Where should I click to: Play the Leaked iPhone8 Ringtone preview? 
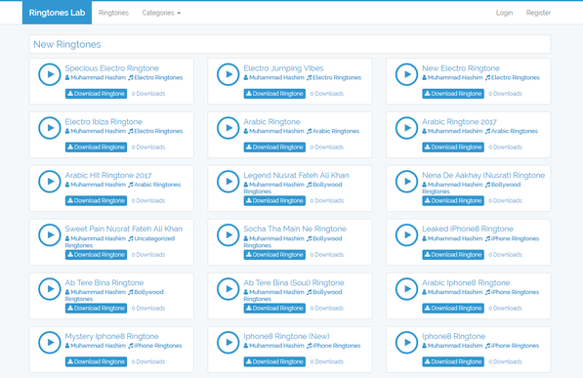click(x=406, y=235)
